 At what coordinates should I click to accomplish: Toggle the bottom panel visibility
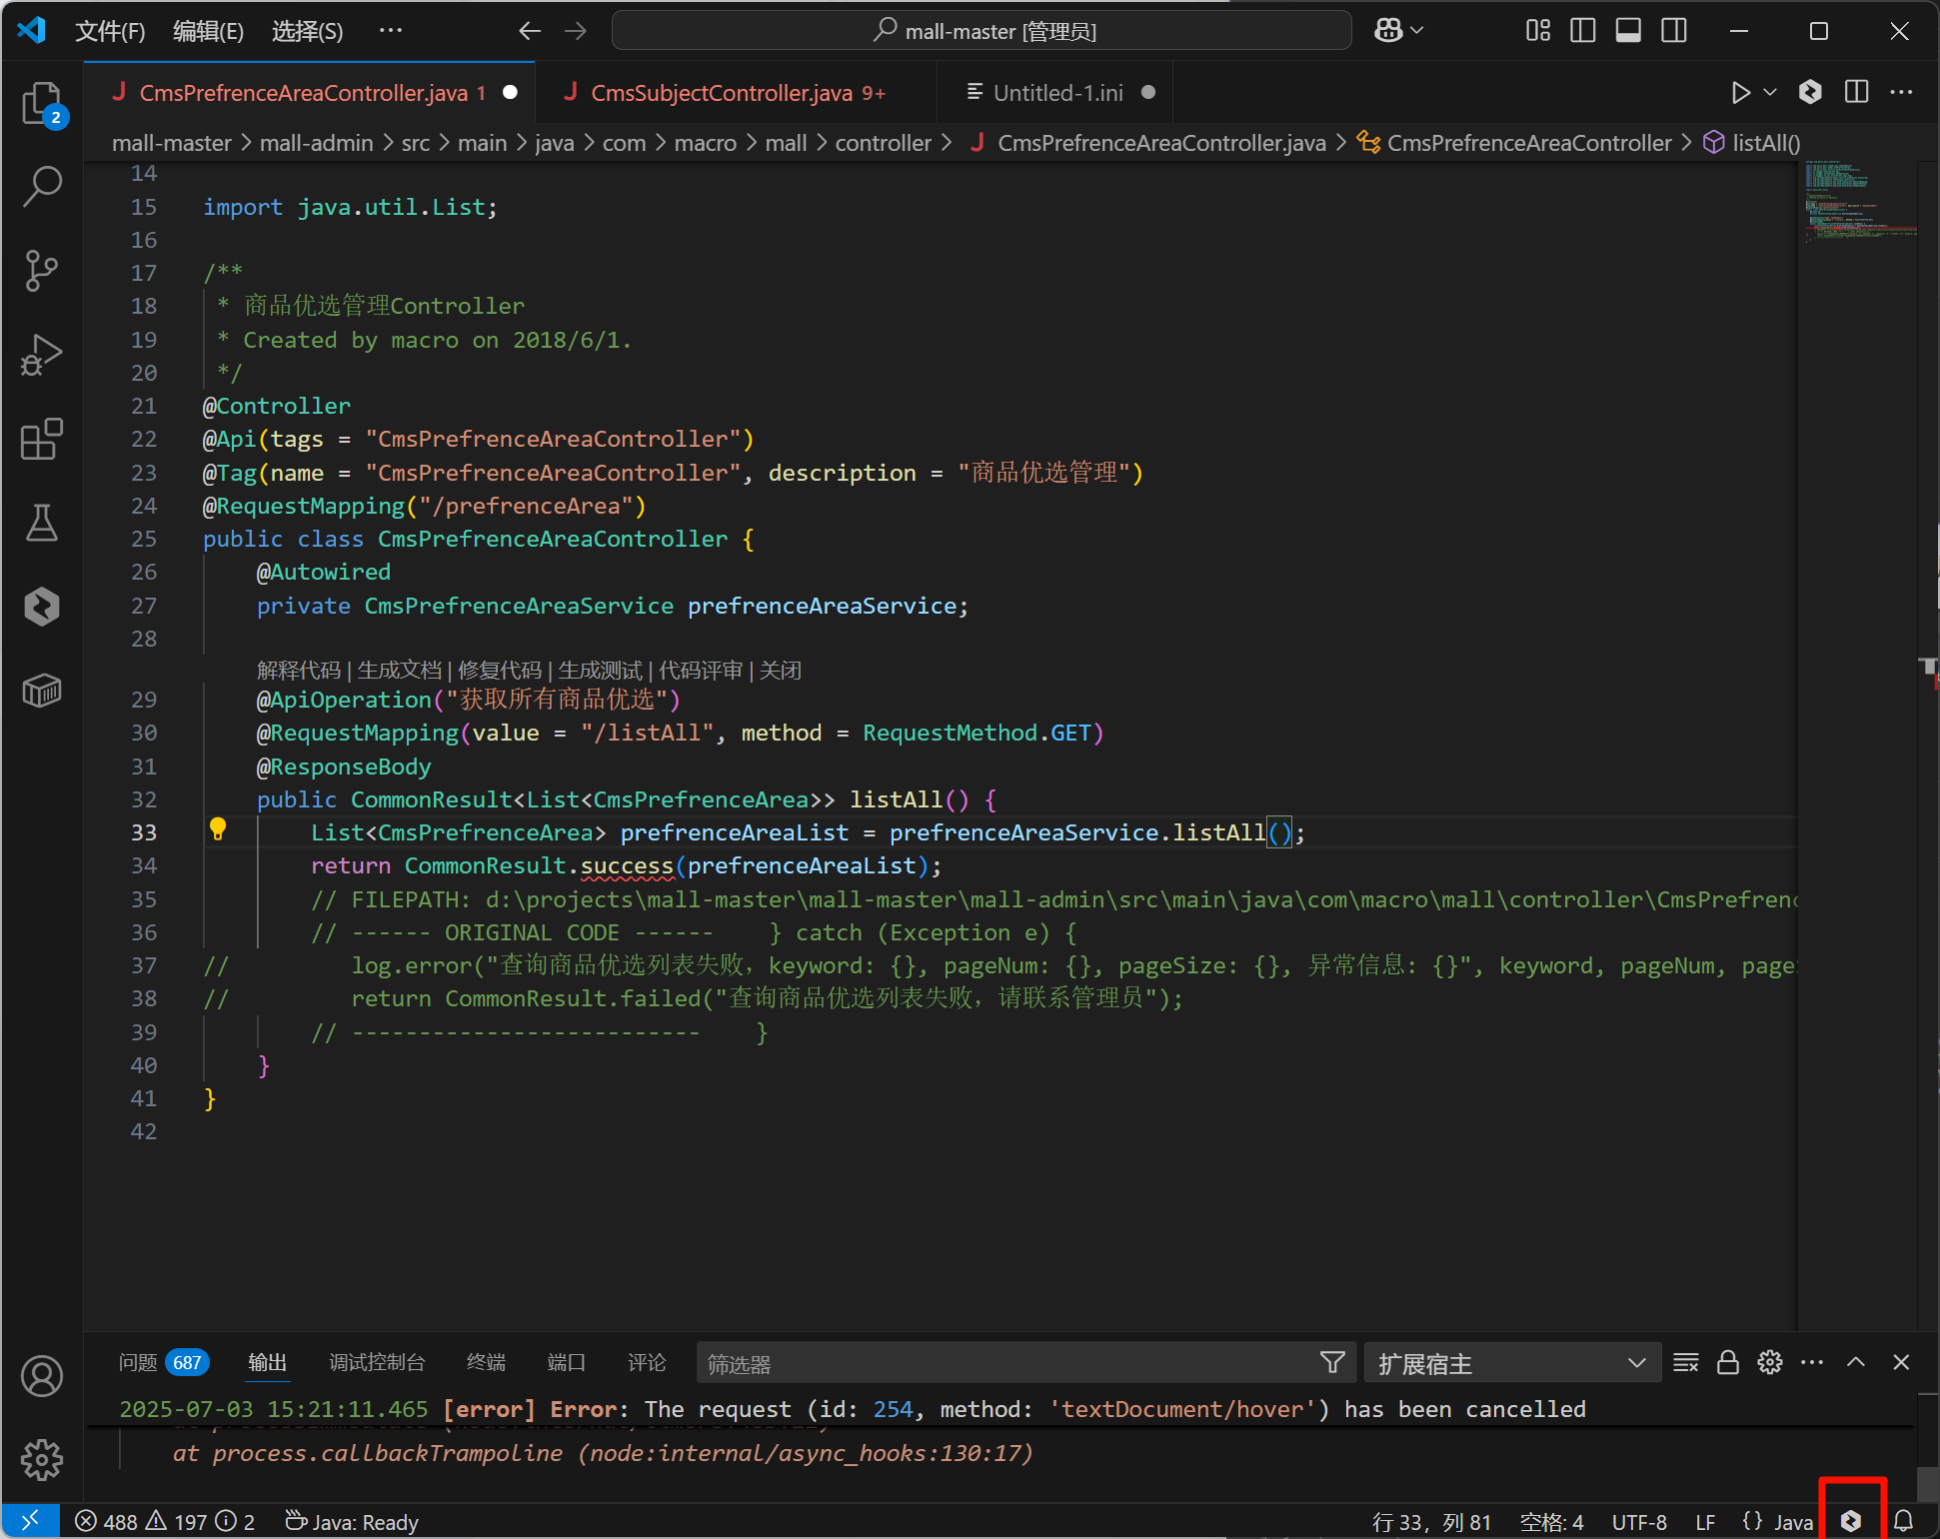(1628, 31)
